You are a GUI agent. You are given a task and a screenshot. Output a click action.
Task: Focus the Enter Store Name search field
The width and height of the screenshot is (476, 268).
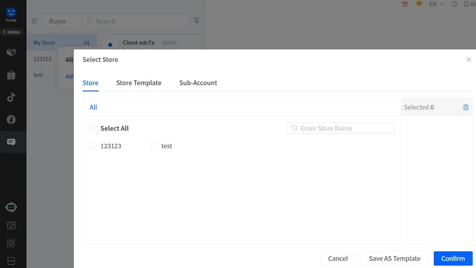tap(340, 128)
